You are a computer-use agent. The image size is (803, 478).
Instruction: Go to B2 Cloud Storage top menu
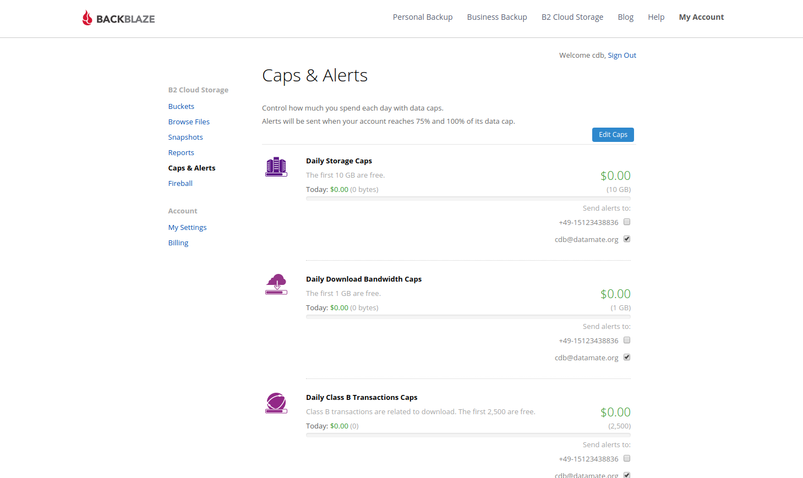(572, 17)
